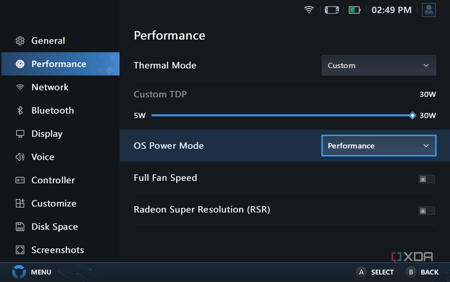Toggle Radeon Super Resolution (RSR) on

(426, 210)
